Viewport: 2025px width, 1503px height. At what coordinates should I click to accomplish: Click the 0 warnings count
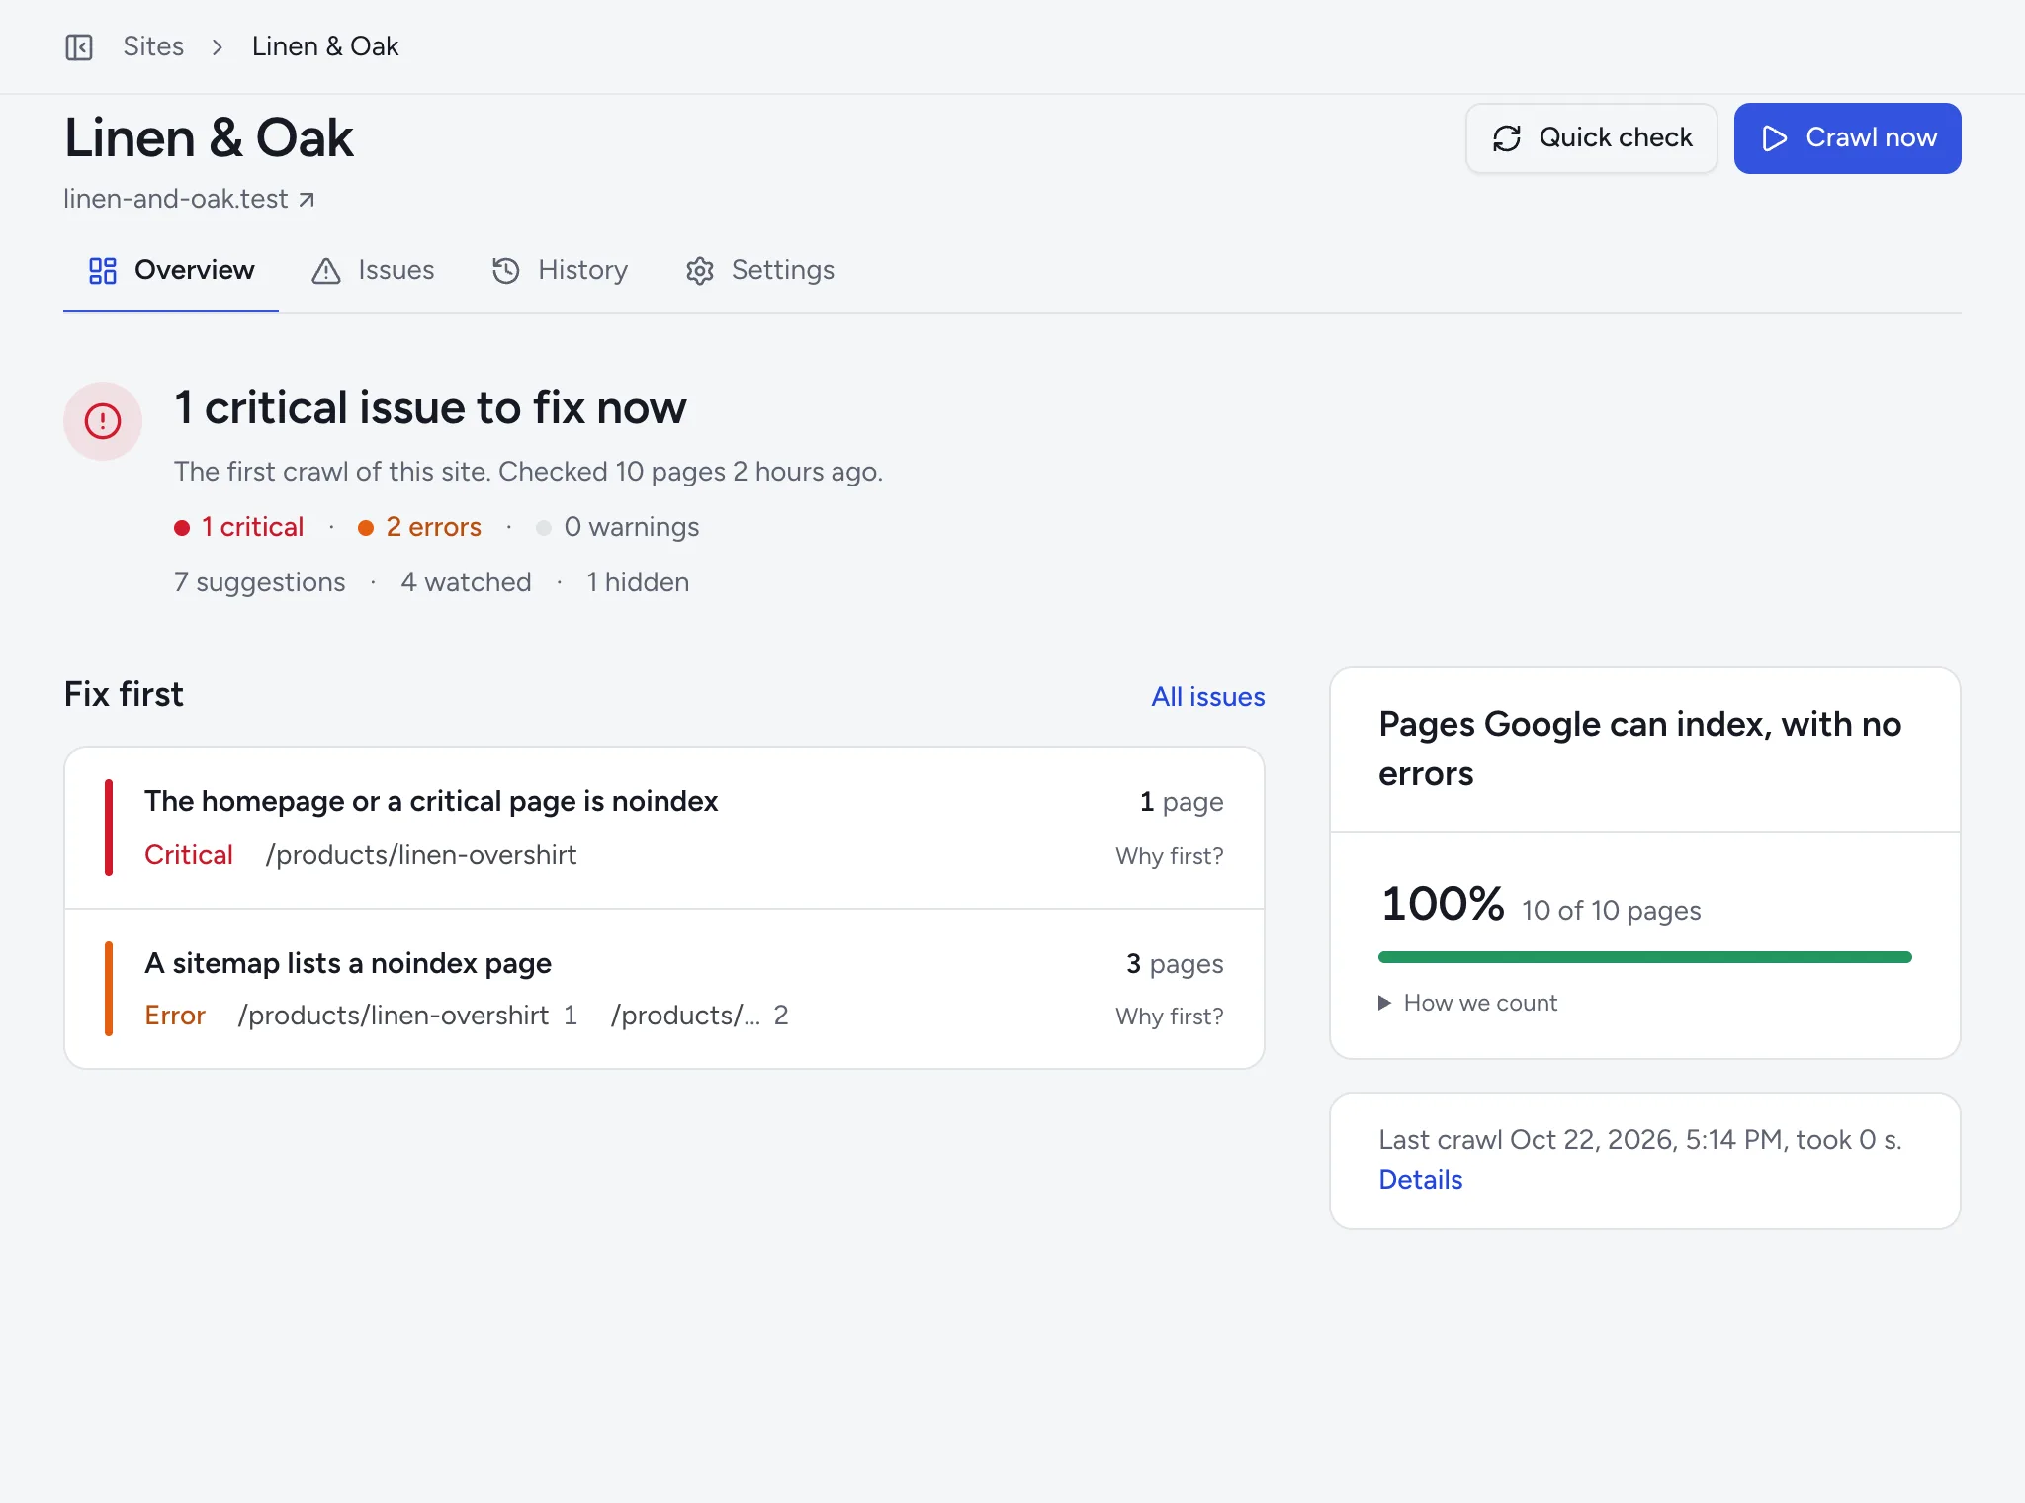(x=618, y=527)
